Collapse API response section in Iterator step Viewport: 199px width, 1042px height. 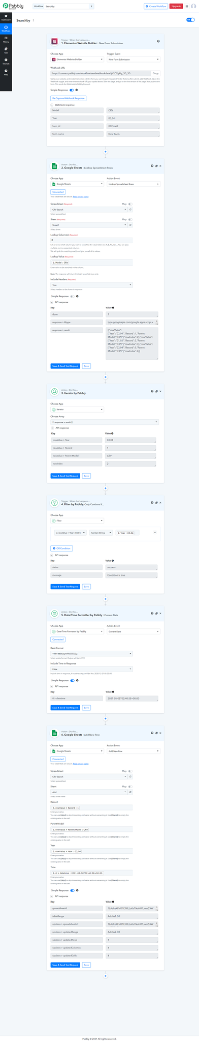coord(52,428)
